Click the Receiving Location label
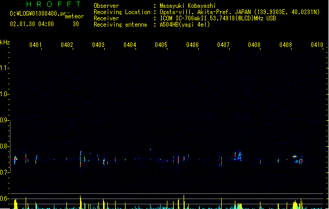The image size is (329, 209). [122, 12]
